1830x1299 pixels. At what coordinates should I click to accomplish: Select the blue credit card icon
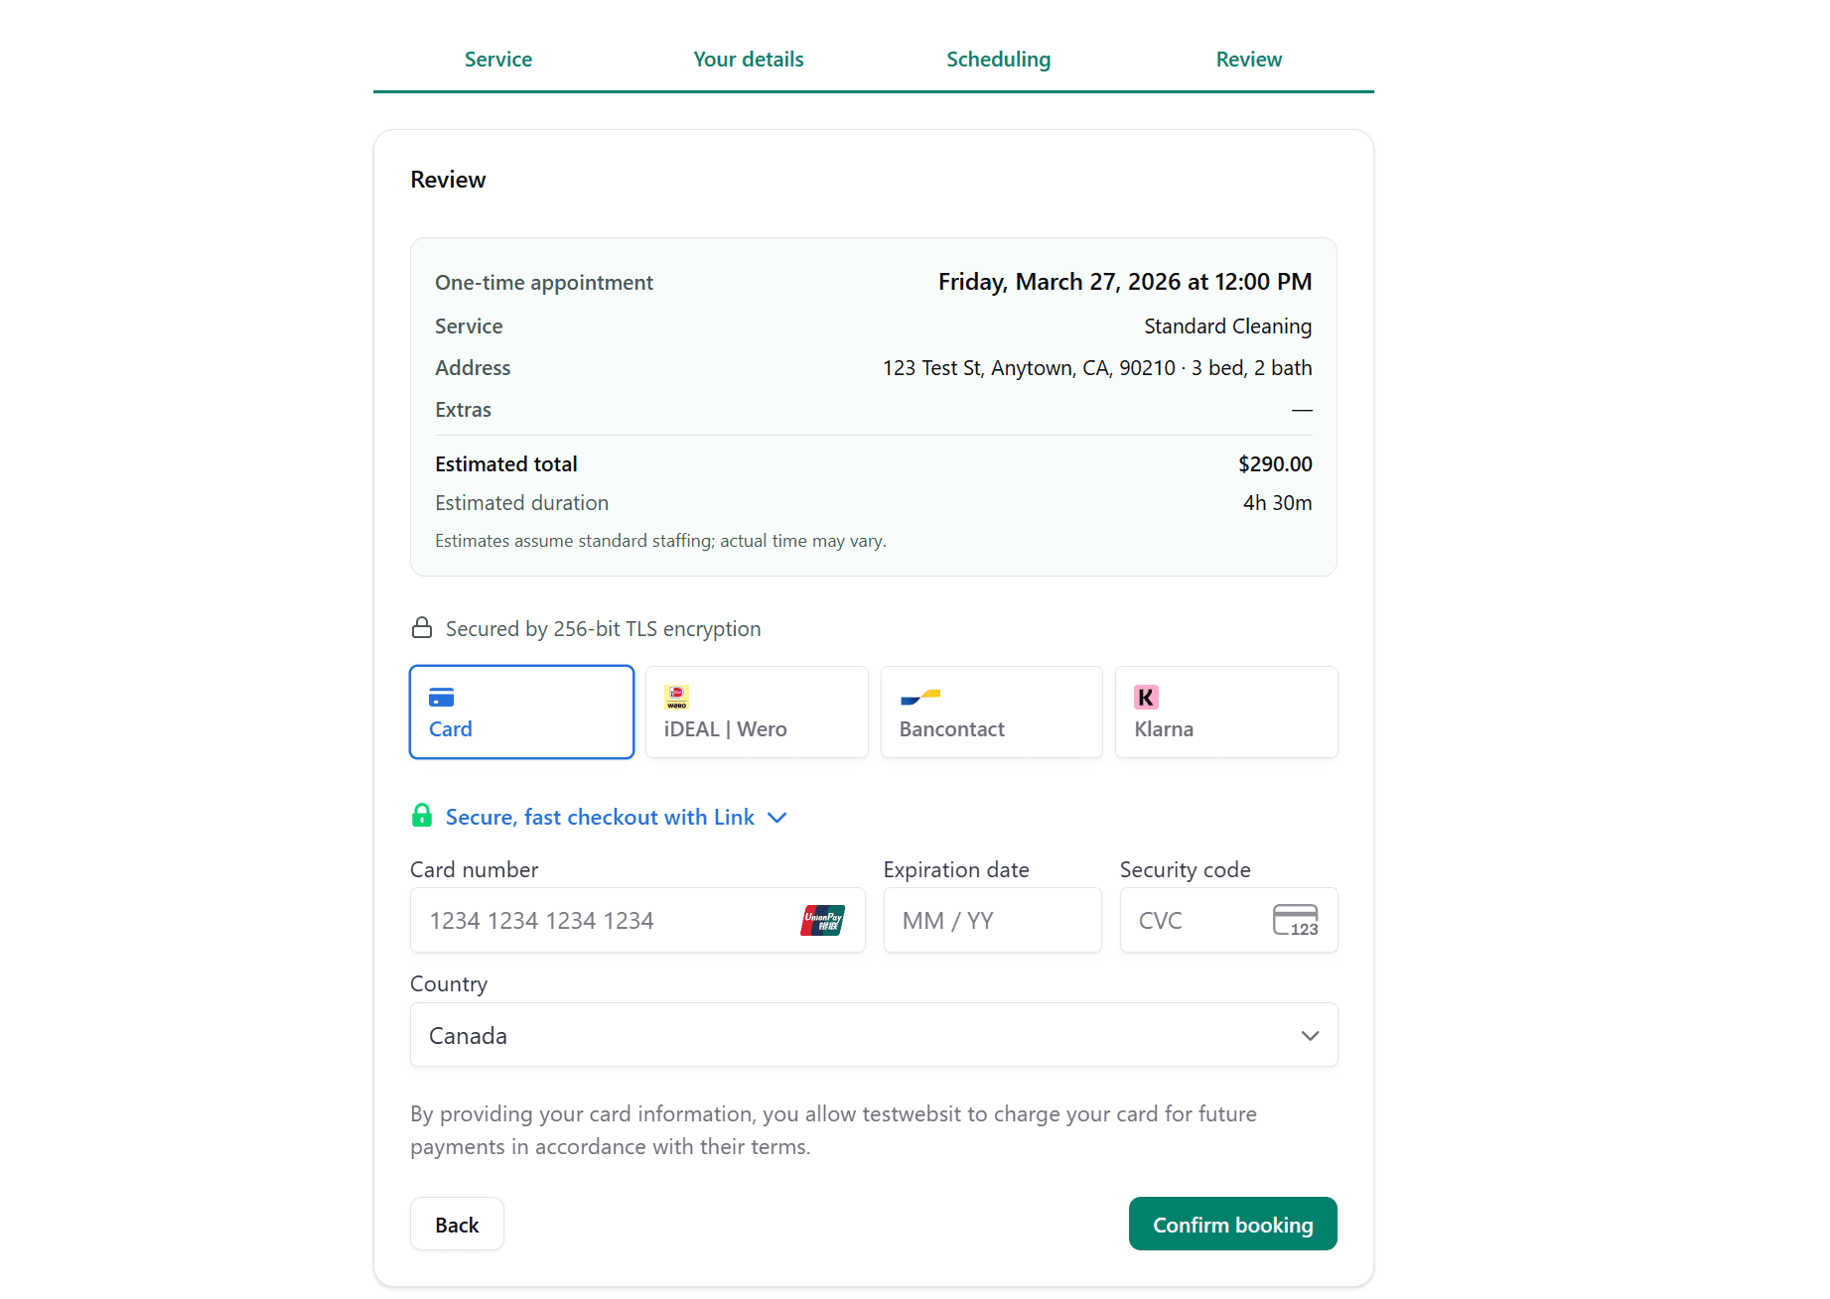[441, 697]
